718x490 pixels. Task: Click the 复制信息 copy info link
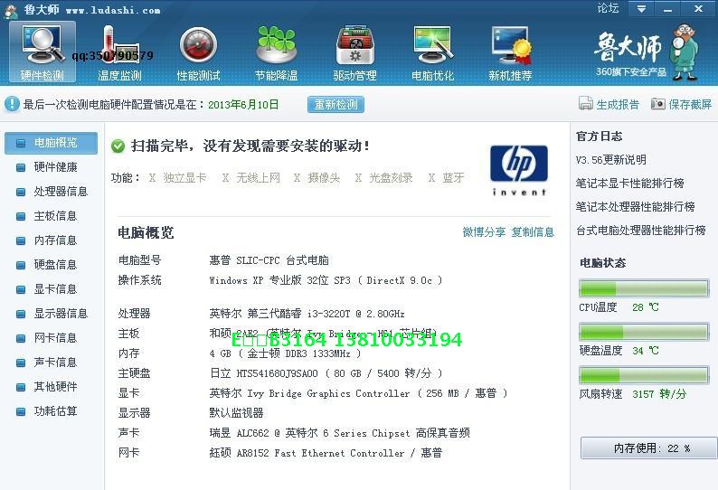point(533,232)
